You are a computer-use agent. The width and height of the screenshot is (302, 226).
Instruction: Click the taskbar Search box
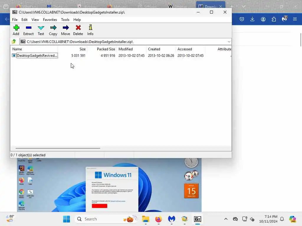pyautogui.click(x=106, y=219)
